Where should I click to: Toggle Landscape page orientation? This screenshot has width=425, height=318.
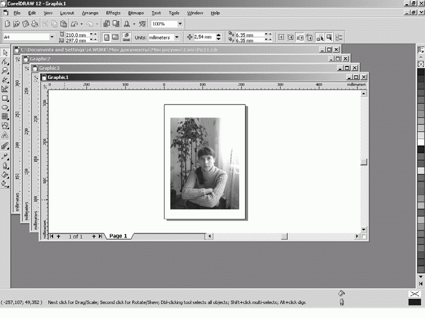tap(116, 37)
